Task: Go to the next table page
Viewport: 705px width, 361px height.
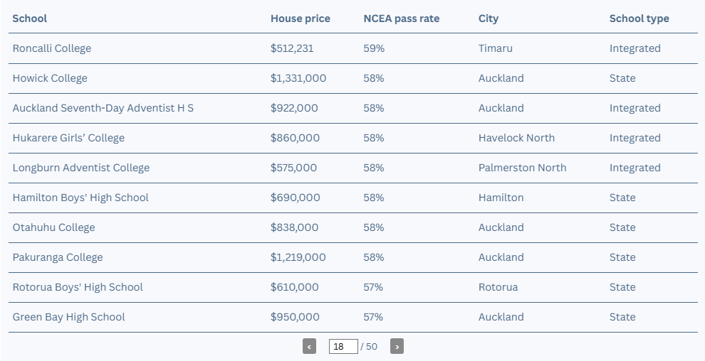Action: (397, 346)
